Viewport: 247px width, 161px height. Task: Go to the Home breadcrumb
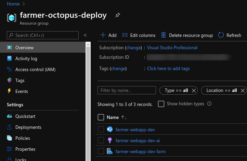tap(13, 4)
